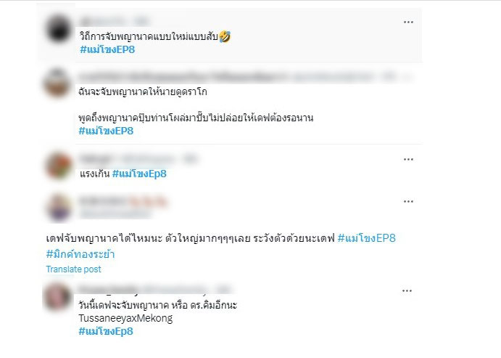Open #แม่โขงEp8 hashtag under TussaneeyaxMekong
This screenshot has width=501, height=358.
pyautogui.click(x=106, y=331)
